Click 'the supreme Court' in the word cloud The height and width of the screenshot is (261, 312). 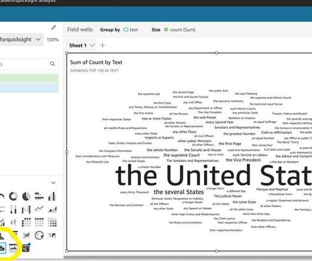coord(181,155)
